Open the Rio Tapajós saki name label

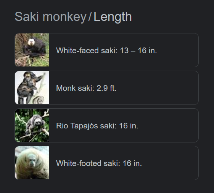click(x=86, y=126)
